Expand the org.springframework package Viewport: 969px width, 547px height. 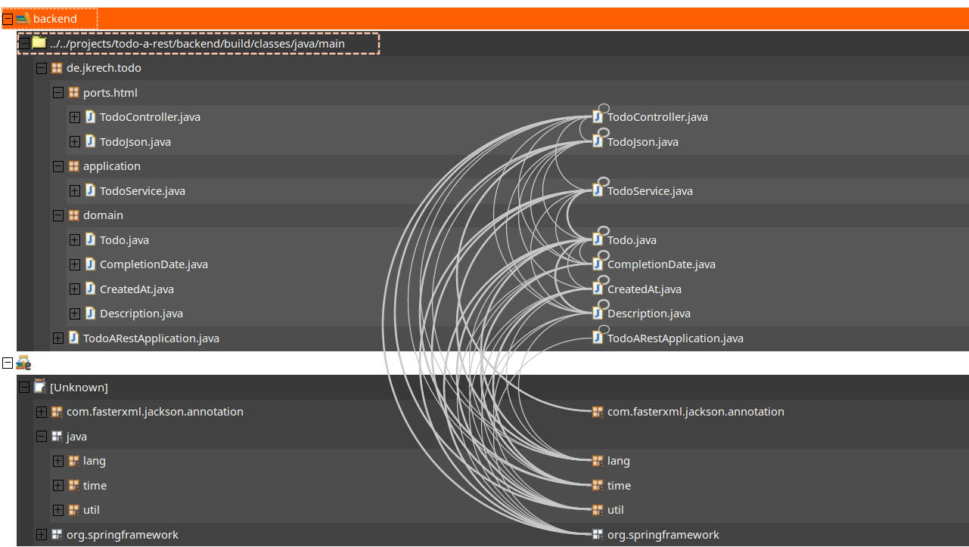(x=41, y=535)
